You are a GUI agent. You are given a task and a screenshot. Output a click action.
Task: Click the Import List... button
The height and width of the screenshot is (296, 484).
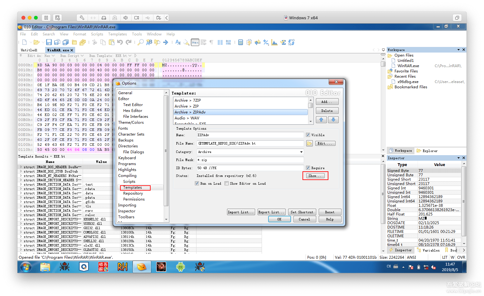pyautogui.click(x=241, y=212)
